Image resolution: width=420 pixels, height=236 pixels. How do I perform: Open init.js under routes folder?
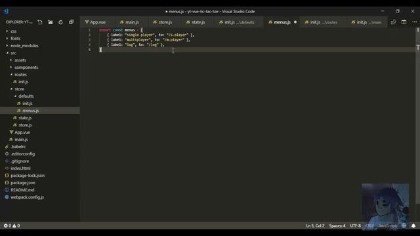point(24,82)
